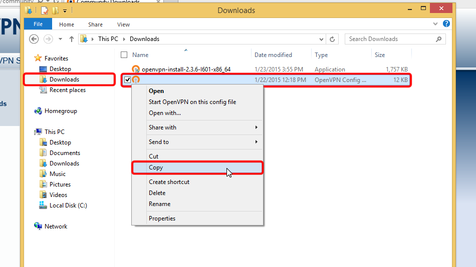Screen dimensions: 476x267
Task: Click inside the Search Downloads field
Action: point(391,39)
